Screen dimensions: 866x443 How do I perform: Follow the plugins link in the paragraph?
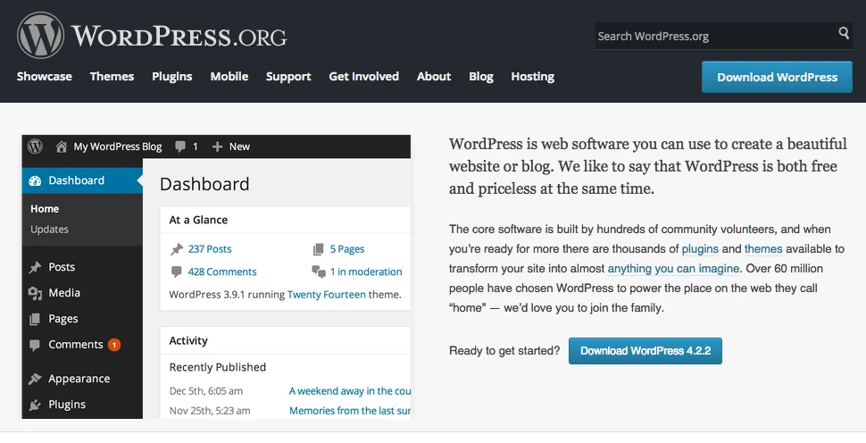tap(699, 249)
